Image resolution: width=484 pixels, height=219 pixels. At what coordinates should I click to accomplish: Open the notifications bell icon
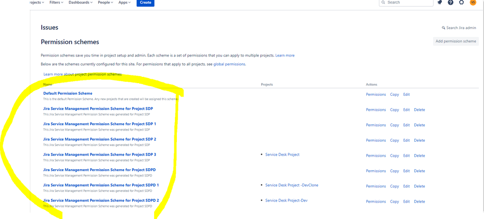(x=440, y=2)
